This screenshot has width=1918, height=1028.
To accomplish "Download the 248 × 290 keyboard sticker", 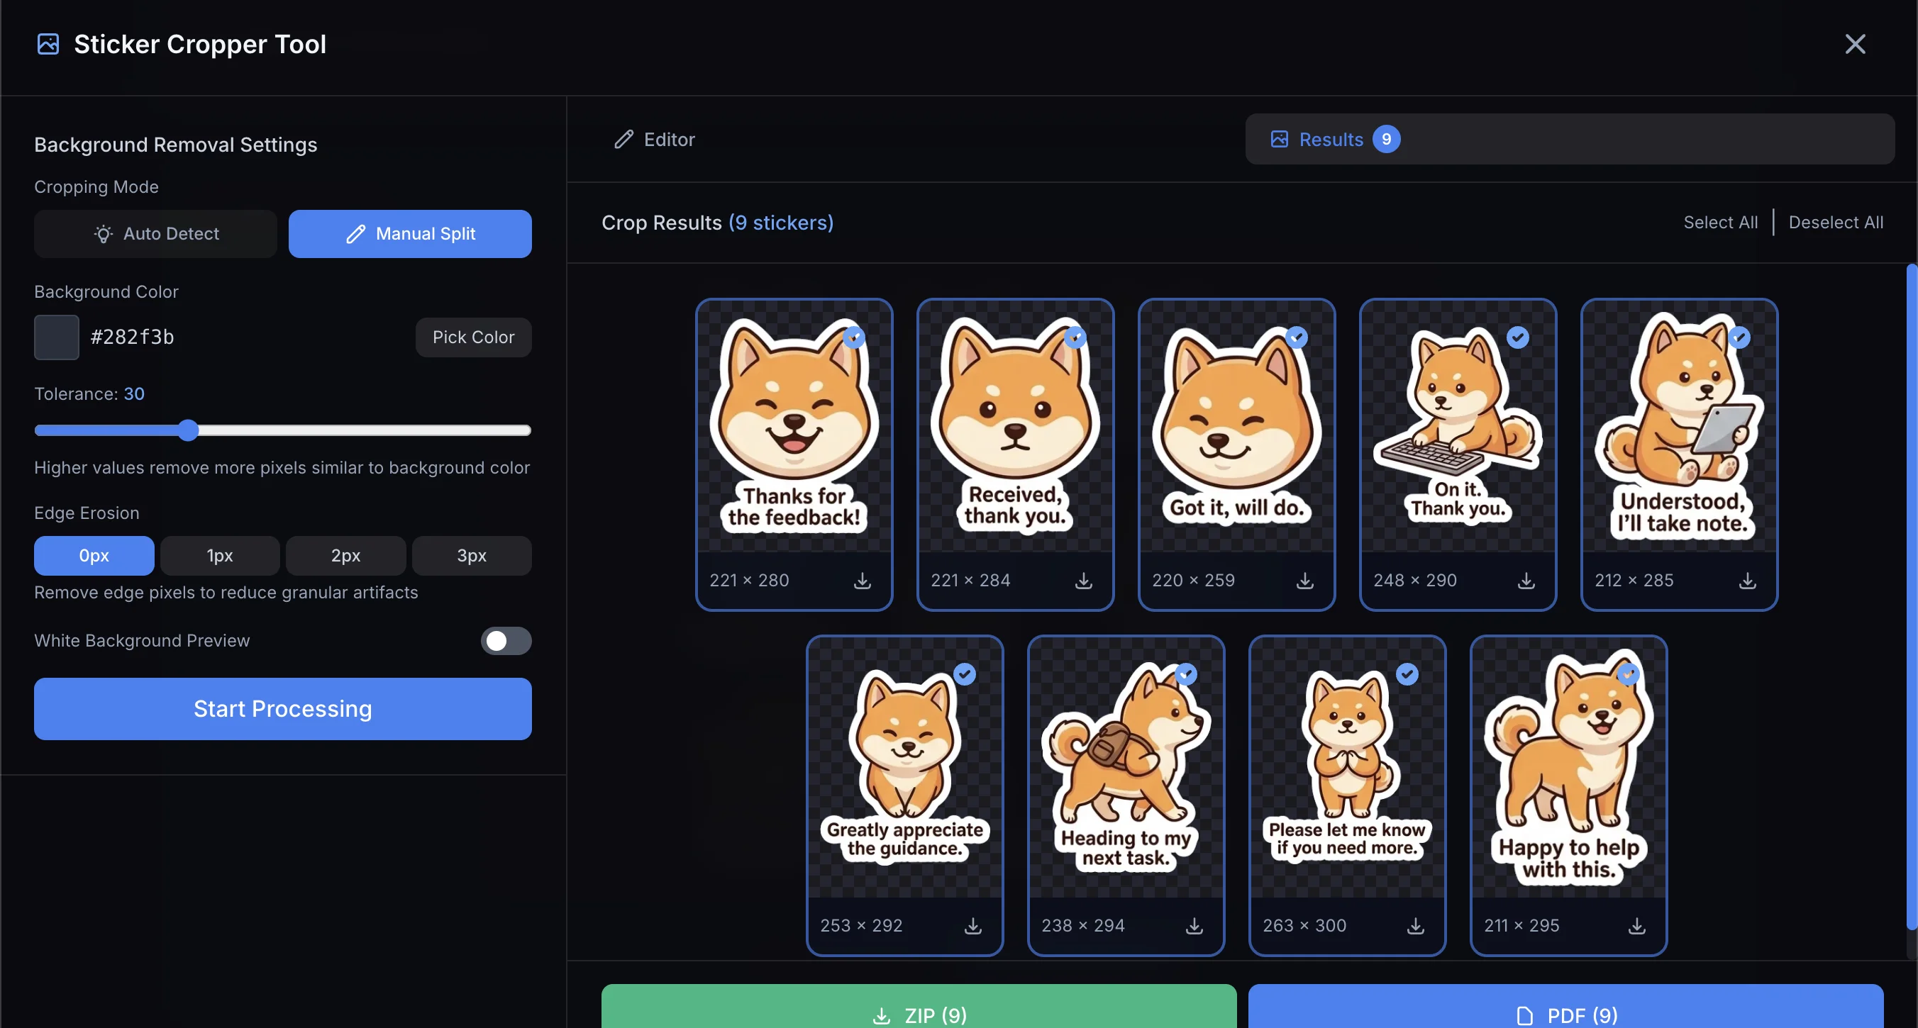I will coord(1526,581).
